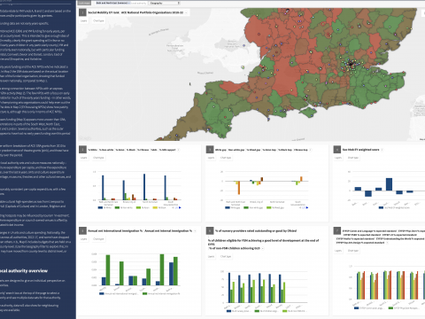Click the numbered badge on the ethnicity percentages chart
Screen dimensions: 425x319
[82, 150]
